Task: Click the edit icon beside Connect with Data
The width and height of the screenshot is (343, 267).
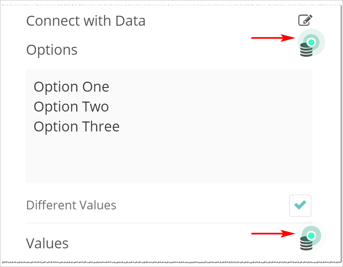Action: click(305, 20)
